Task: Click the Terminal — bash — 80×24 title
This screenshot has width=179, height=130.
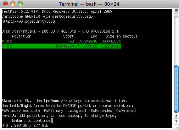Action: pyautogui.click(x=89, y=4)
